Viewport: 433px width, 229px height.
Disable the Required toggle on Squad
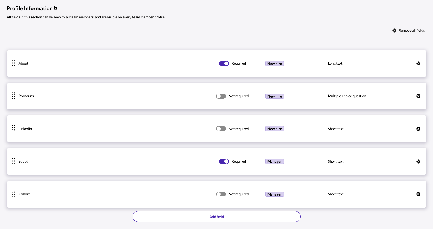pyautogui.click(x=224, y=162)
